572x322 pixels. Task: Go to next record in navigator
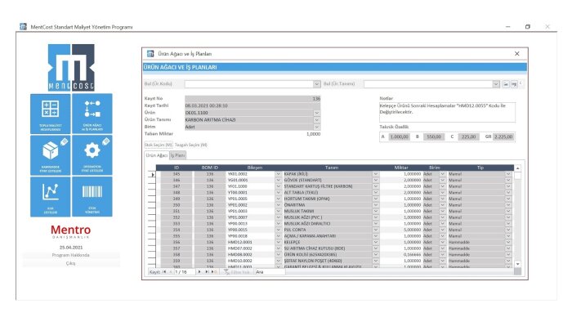[x=199, y=272]
